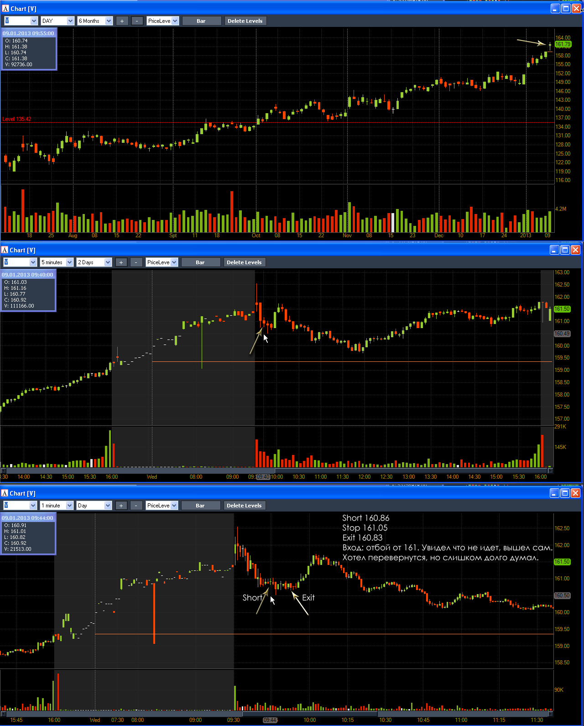This screenshot has height=726, width=584.
Task: Maximize the middle chart window
Action: [565, 250]
